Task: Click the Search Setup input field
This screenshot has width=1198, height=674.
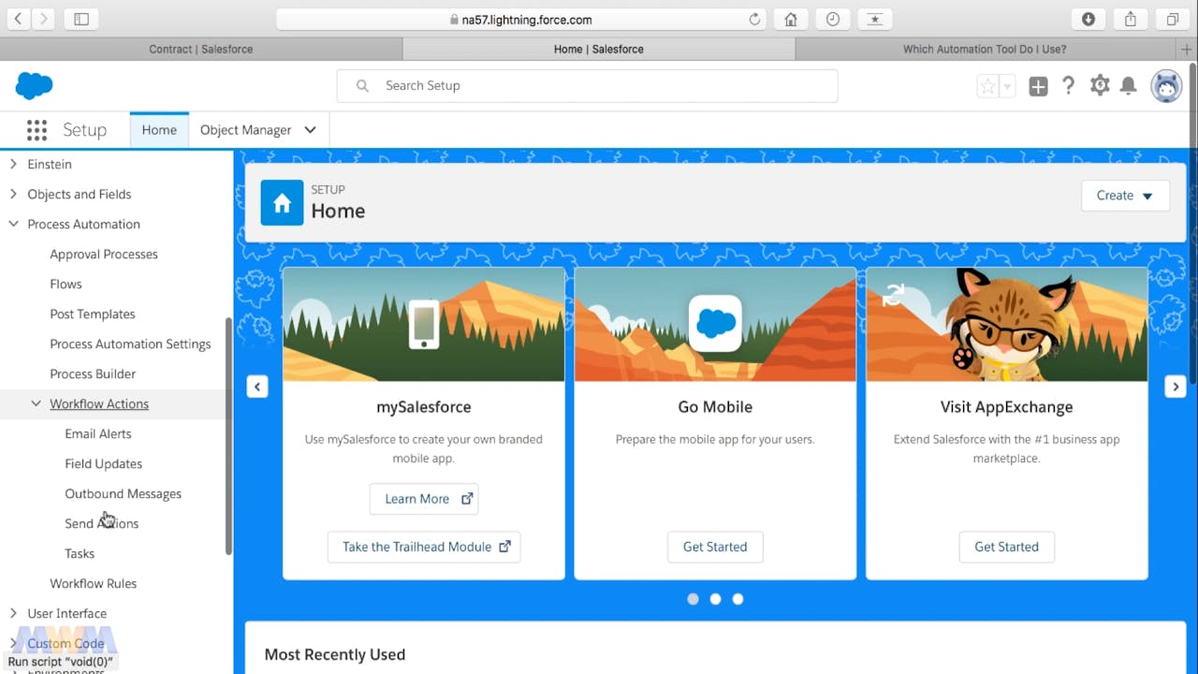Action: pyautogui.click(x=599, y=86)
